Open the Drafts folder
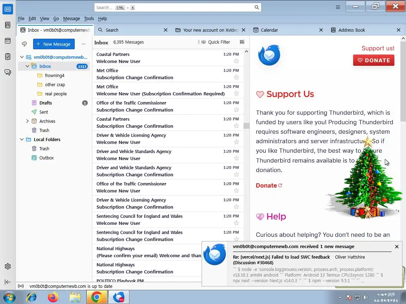Screen dimensions: 406x304 point(54,103)
